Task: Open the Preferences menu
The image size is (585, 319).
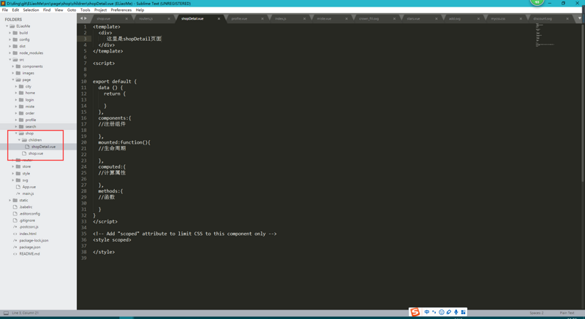Action: click(x=121, y=10)
